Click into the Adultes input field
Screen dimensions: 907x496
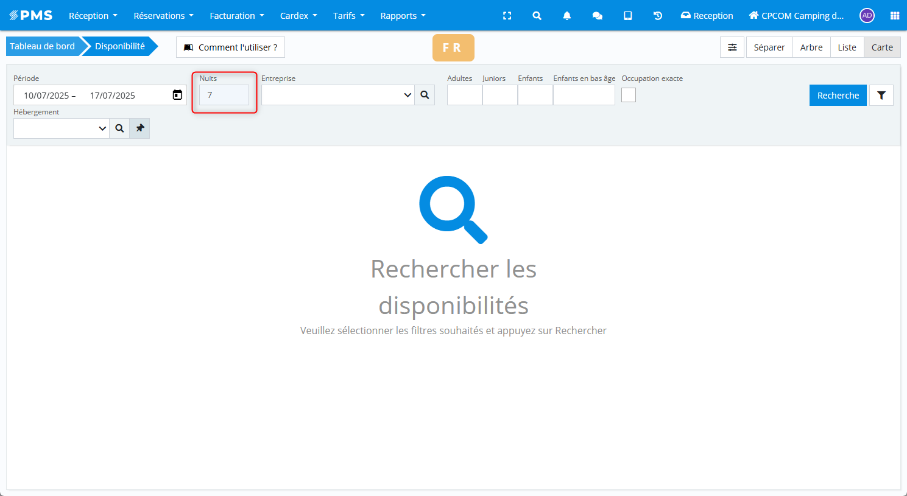tap(464, 95)
